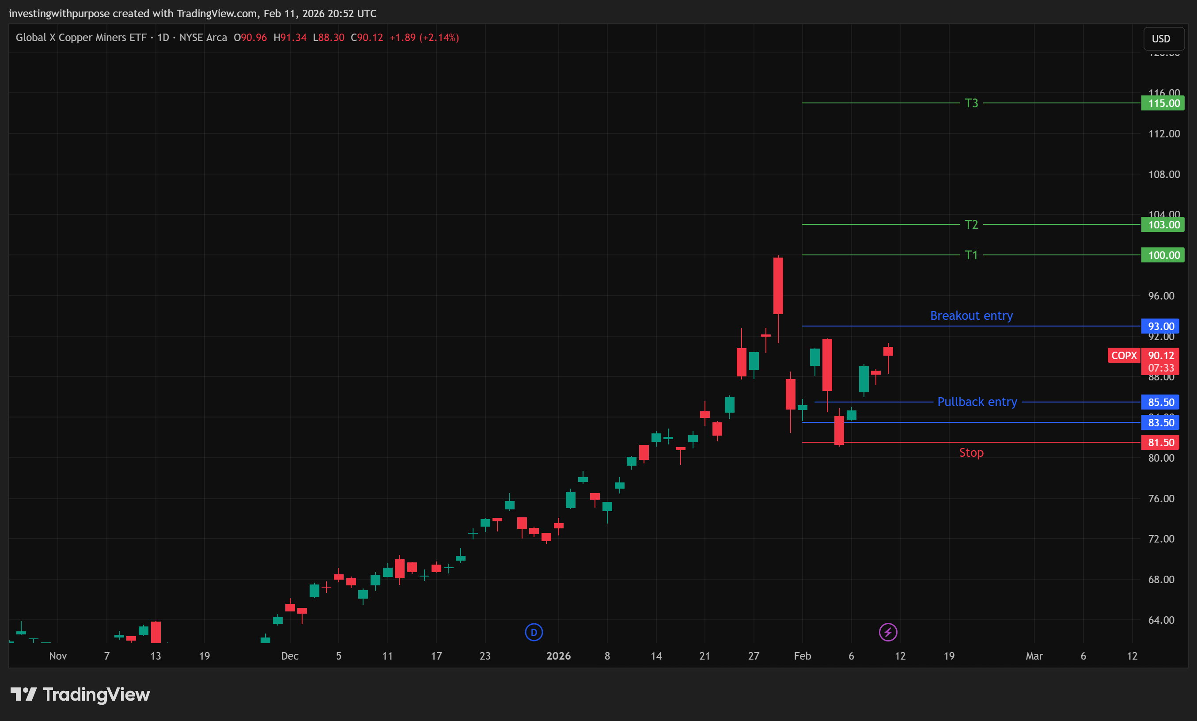Click the green 100.00 price label
The image size is (1197, 721).
(x=1163, y=255)
